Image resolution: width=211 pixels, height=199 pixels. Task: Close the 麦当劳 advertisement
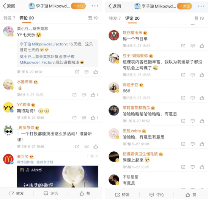tap(97, 156)
